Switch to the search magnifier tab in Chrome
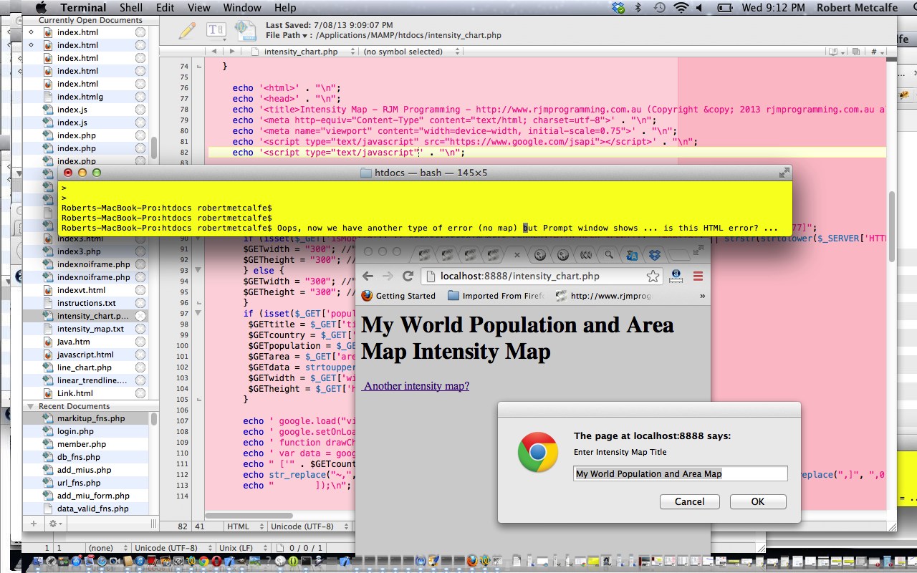The image size is (917, 573). 609,254
